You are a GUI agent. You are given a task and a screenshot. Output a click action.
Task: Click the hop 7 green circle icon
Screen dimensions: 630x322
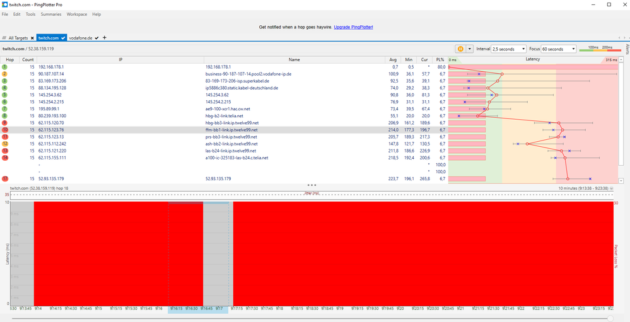coord(4,109)
